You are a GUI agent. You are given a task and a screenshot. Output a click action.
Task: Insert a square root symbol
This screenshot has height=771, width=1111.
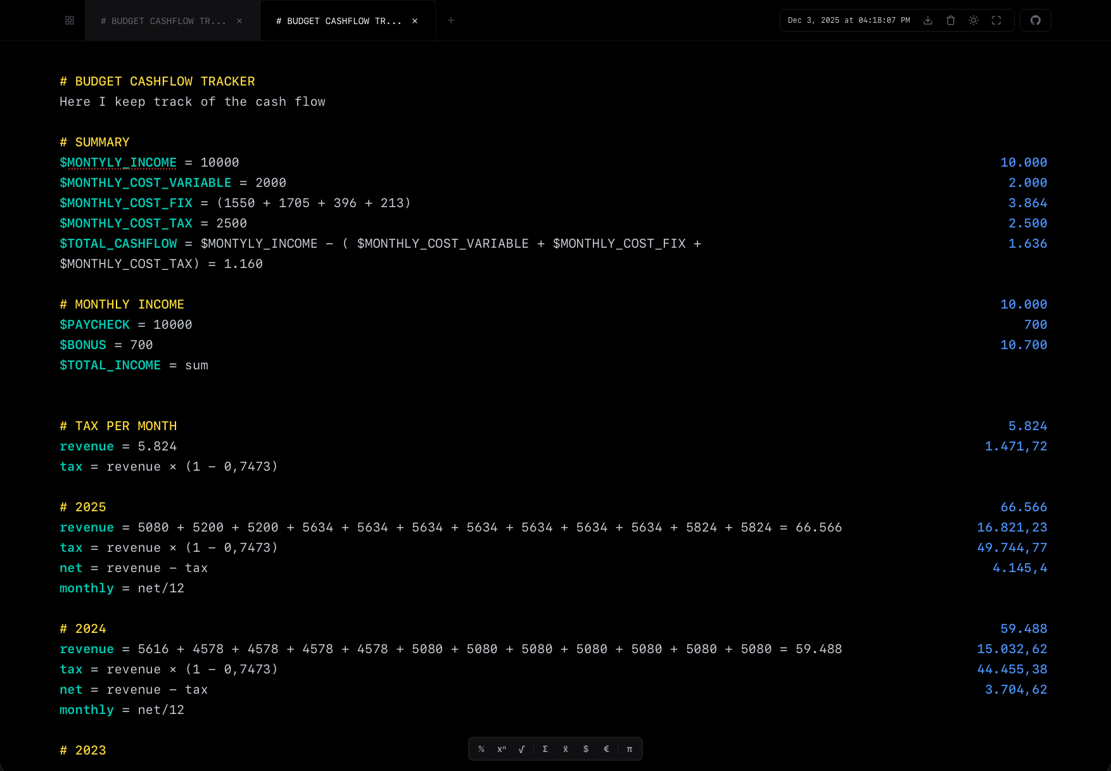[x=522, y=749]
